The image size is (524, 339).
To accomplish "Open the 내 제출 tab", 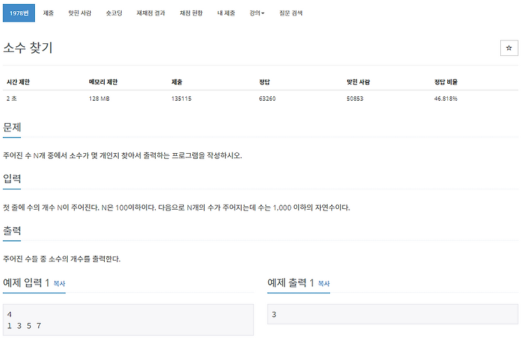I will (x=226, y=13).
